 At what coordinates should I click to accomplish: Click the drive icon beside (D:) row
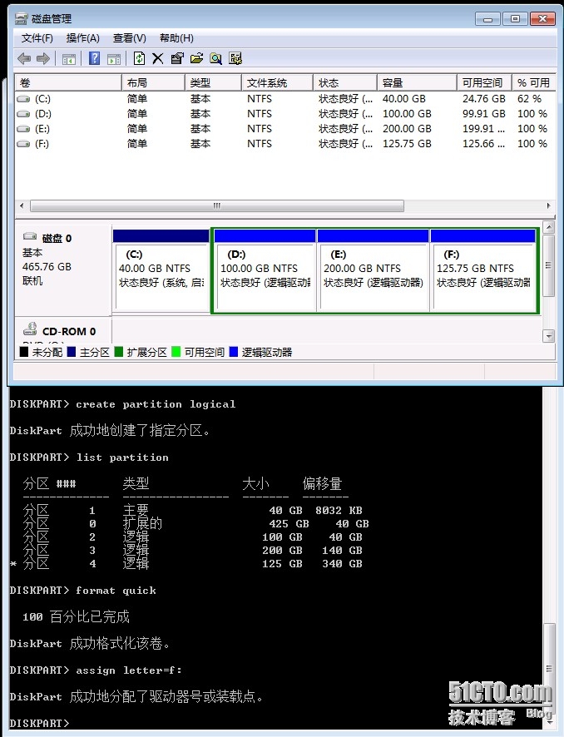[23, 114]
